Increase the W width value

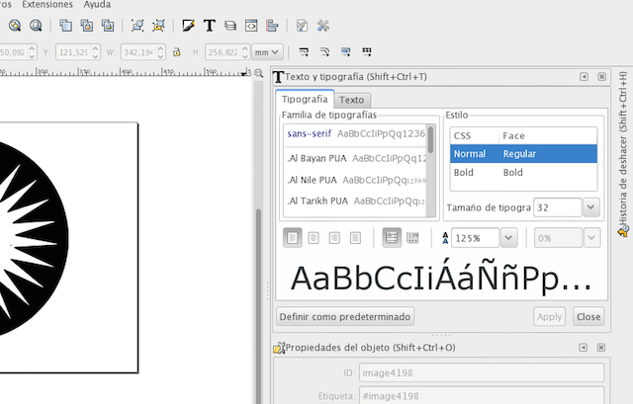click(160, 48)
